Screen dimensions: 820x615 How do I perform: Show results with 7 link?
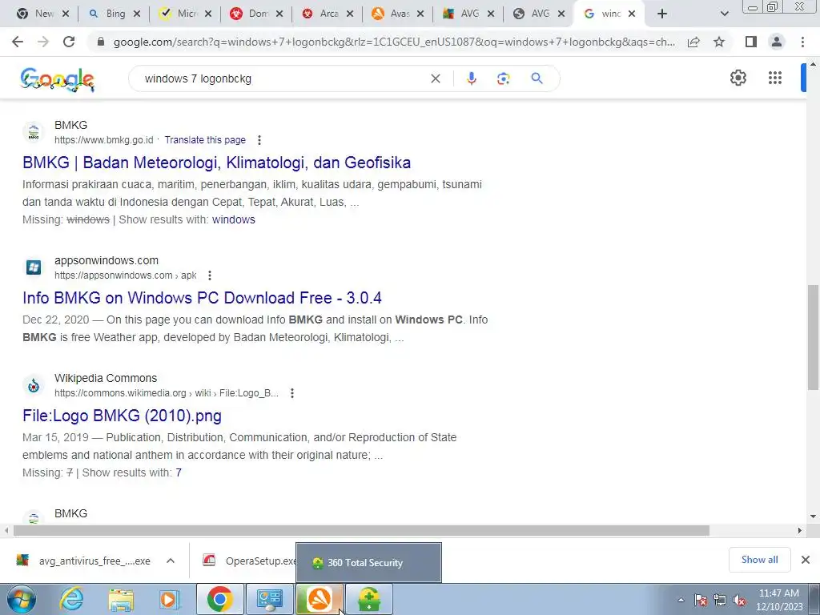click(x=179, y=472)
